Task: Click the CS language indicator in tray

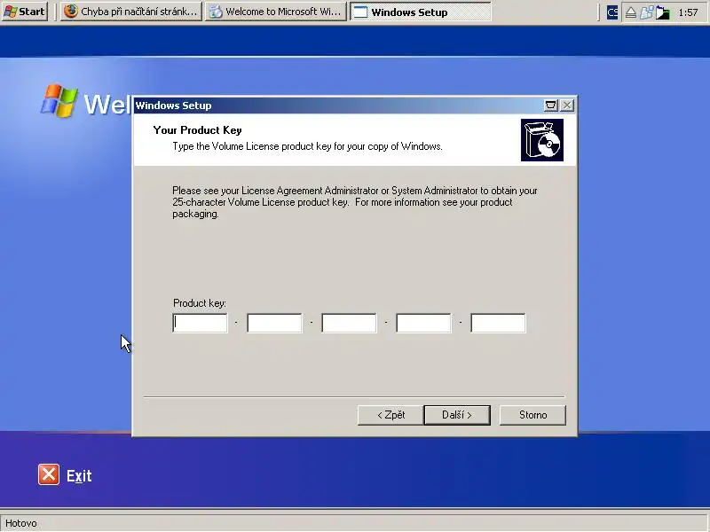Action: tap(612, 12)
